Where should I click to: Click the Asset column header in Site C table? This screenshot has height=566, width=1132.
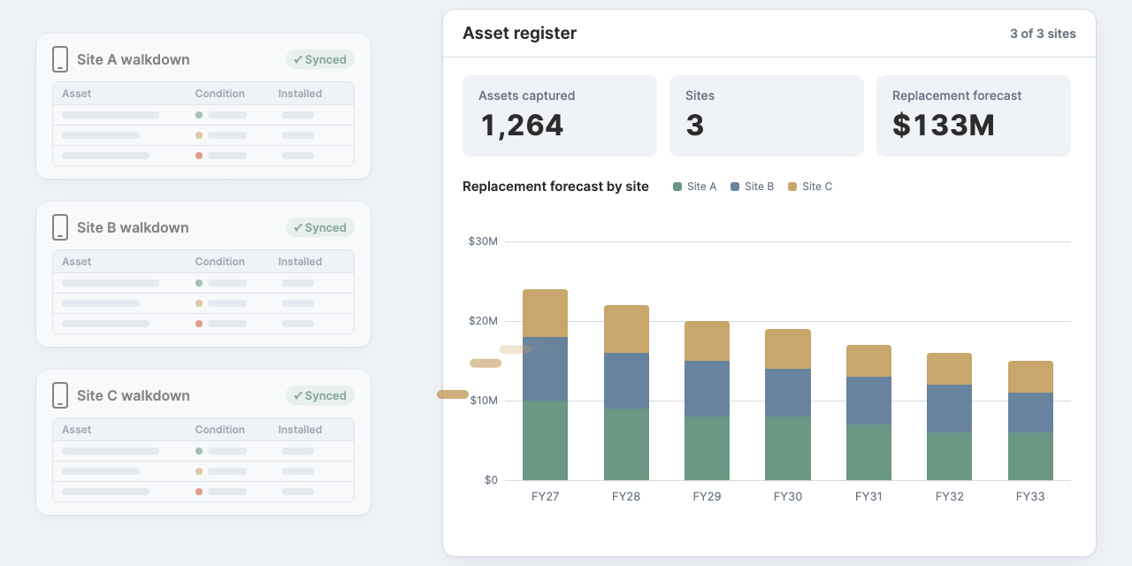pyautogui.click(x=77, y=430)
